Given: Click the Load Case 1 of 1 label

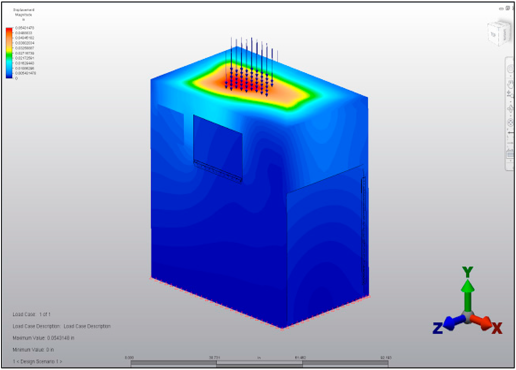Looking at the screenshot, I should tap(31, 314).
